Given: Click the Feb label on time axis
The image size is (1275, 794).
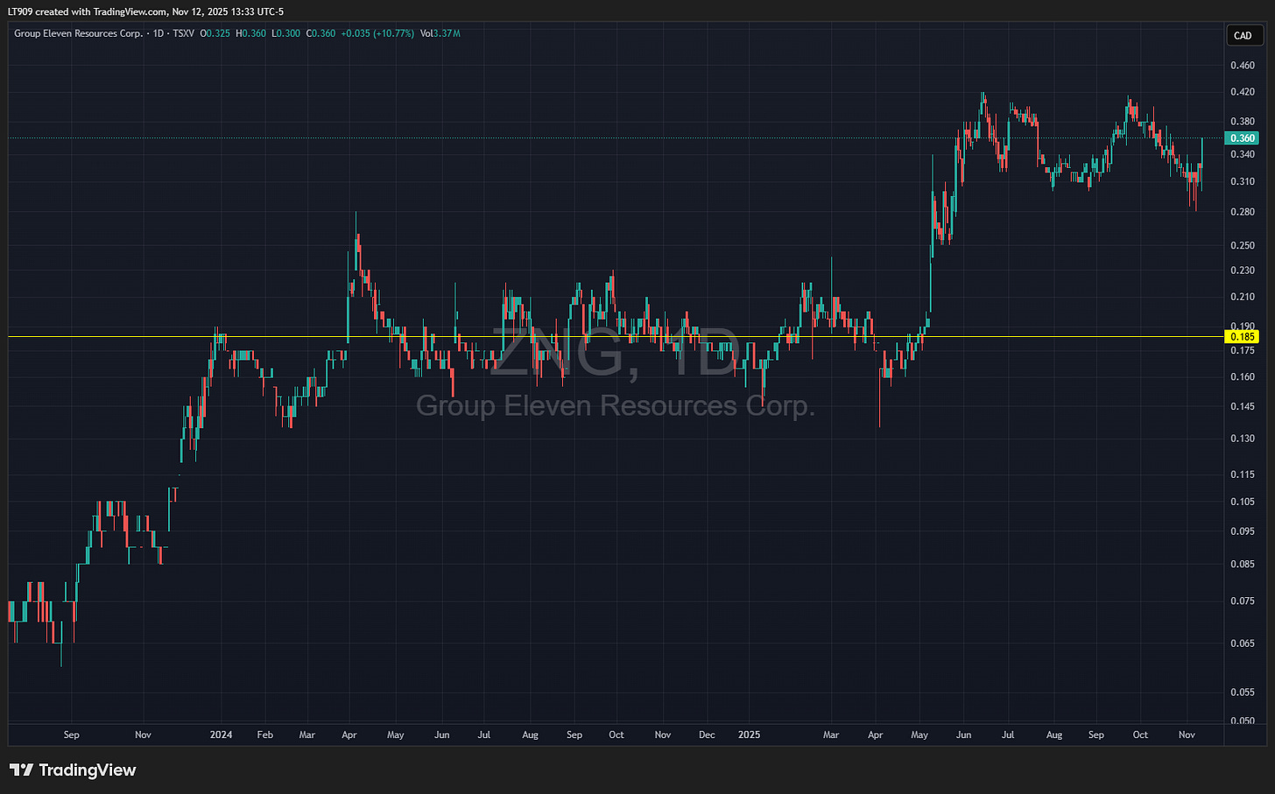Looking at the screenshot, I should (264, 734).
